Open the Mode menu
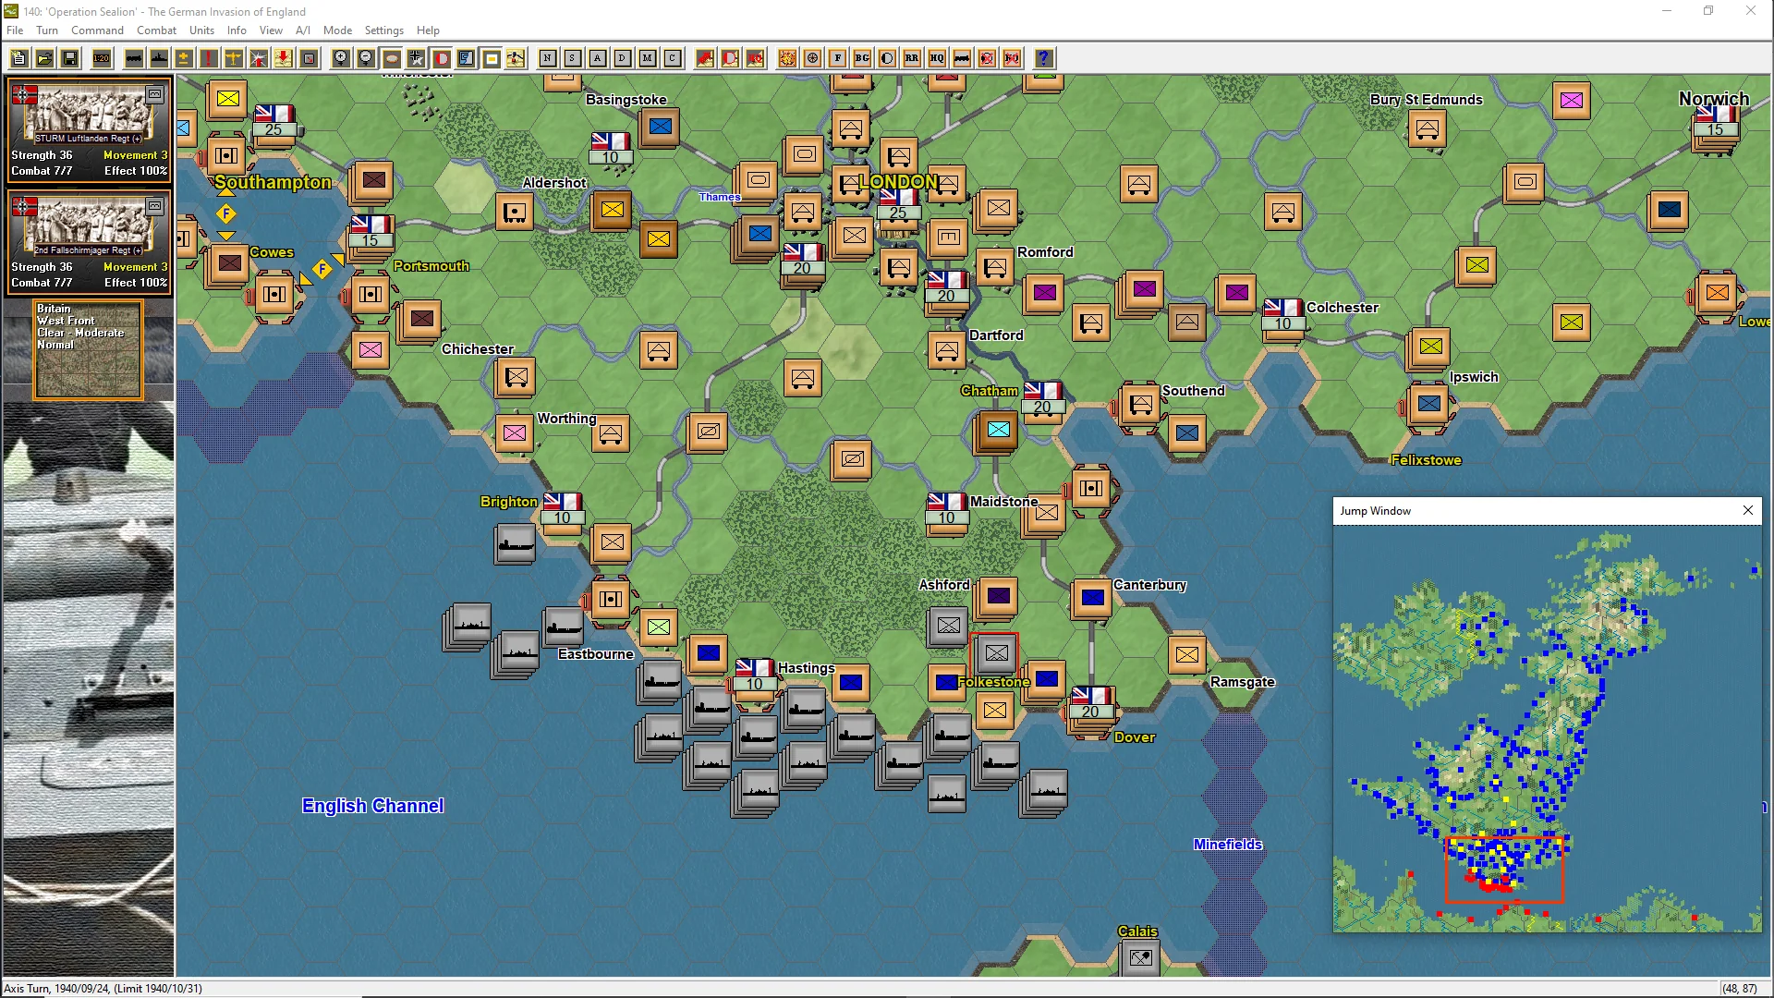1774x998 pixels. tap(337, 30)
